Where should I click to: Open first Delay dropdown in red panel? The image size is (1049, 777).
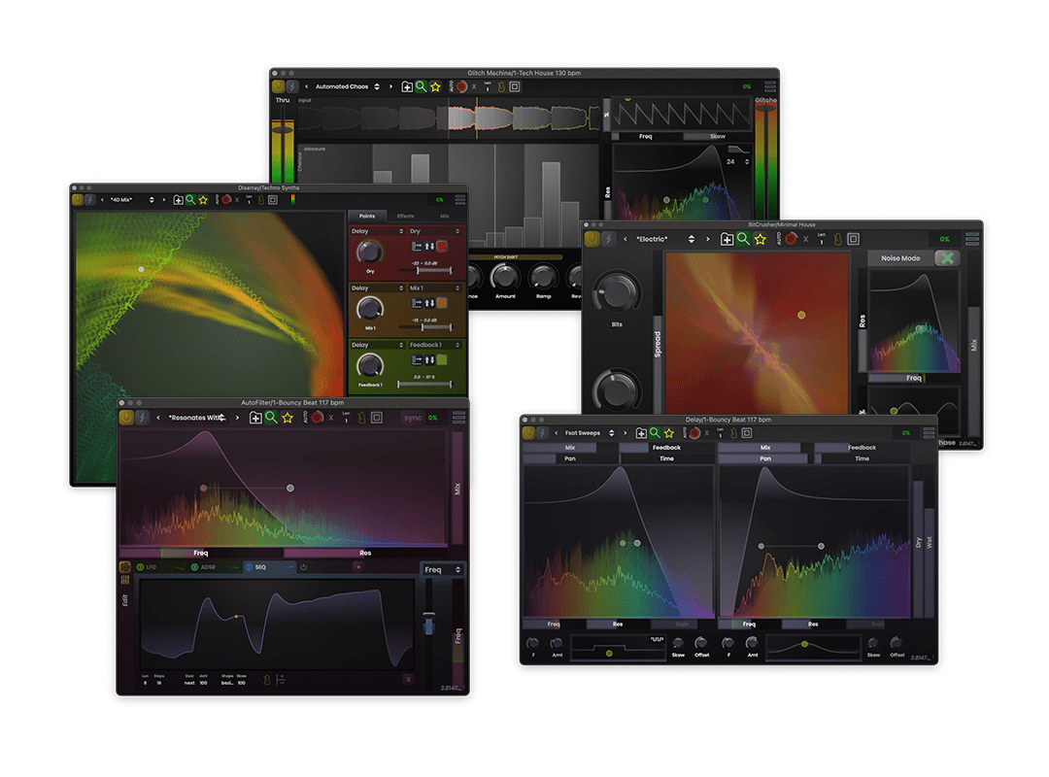(x=377, y=231)
